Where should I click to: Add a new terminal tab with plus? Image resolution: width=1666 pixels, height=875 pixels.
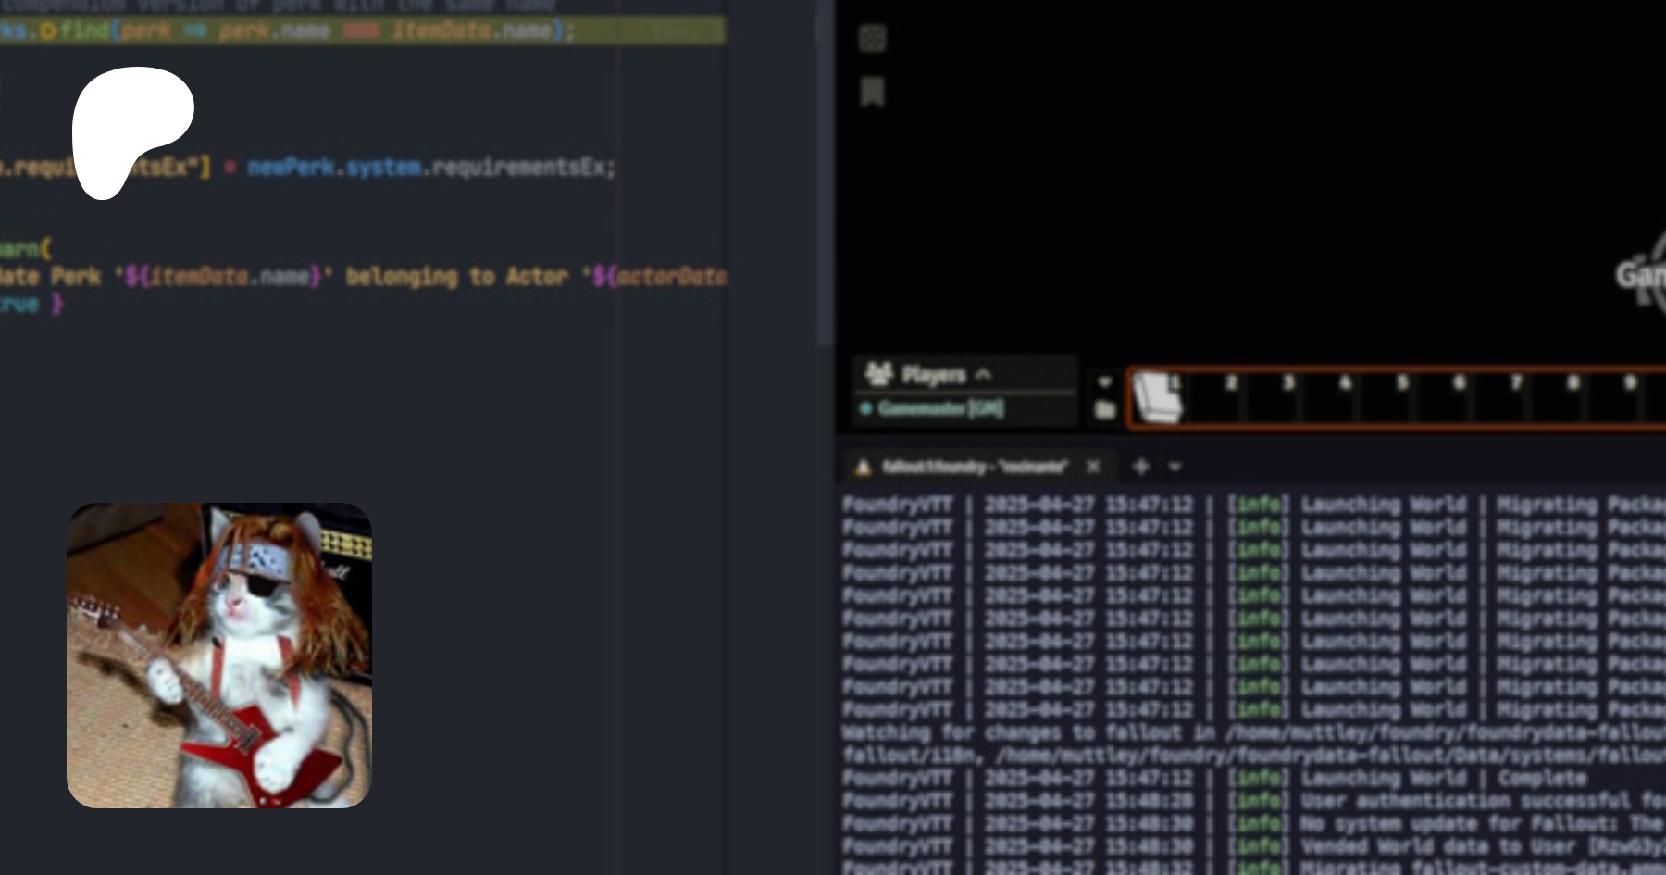tap(1141, 467)
